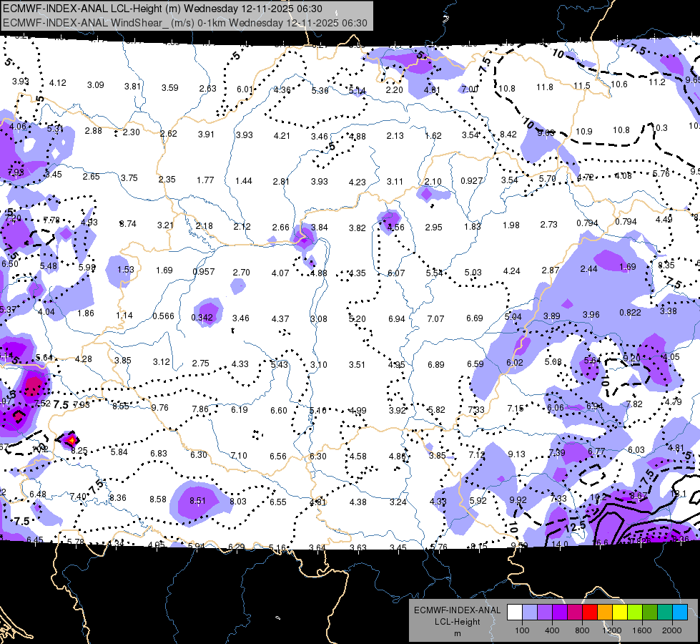Click the wind shear value 0.957
700x644 pixels.
click(x=204, y=272)
